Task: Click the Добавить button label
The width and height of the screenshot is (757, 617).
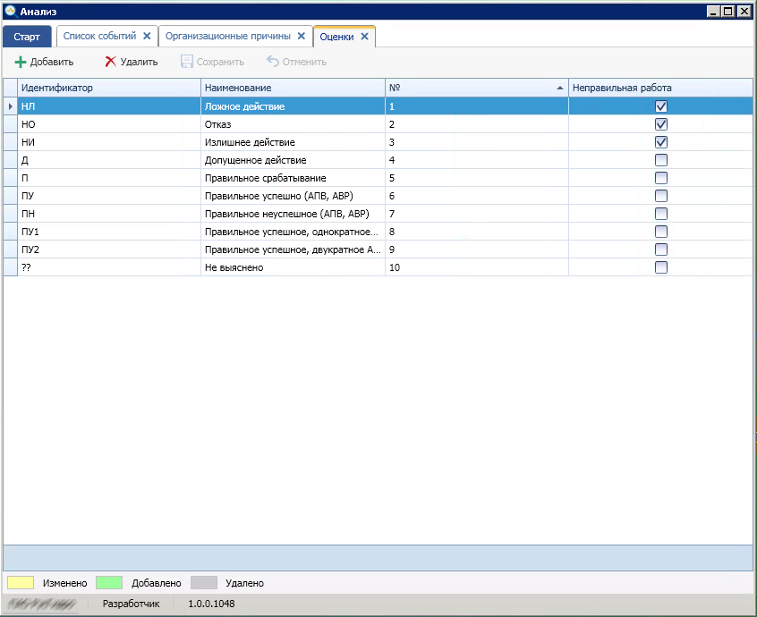Action: pos(52,62)
